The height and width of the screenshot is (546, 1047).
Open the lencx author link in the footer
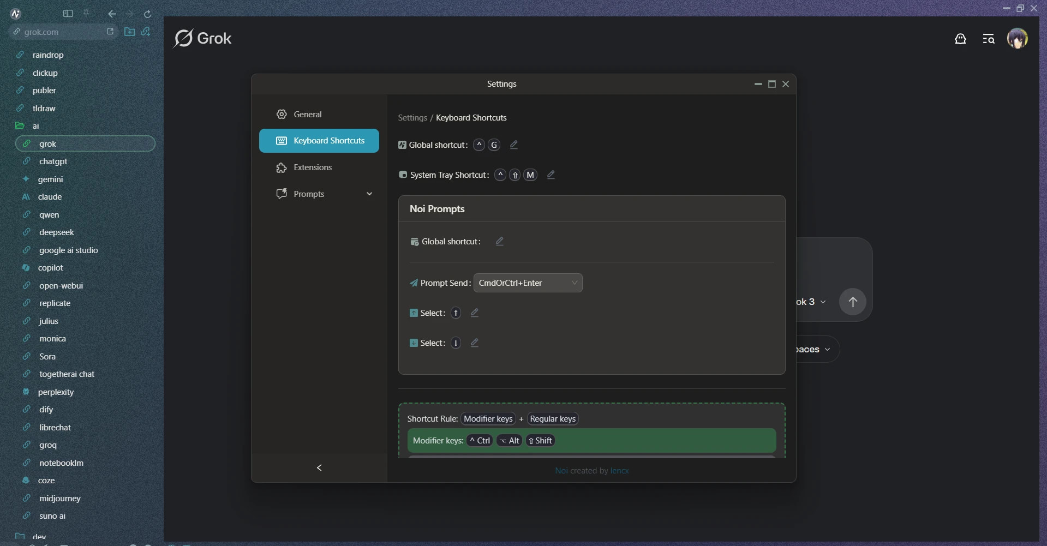(x=619, y=471)
